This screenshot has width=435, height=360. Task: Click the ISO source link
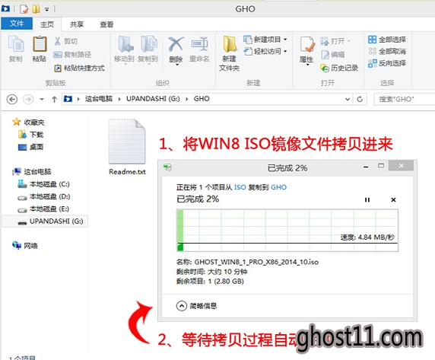point(240,187)
